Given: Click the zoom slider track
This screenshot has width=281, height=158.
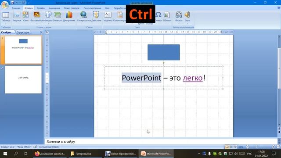Looking at the screenshot, I should pyautogui.click(x=260, y=147).
